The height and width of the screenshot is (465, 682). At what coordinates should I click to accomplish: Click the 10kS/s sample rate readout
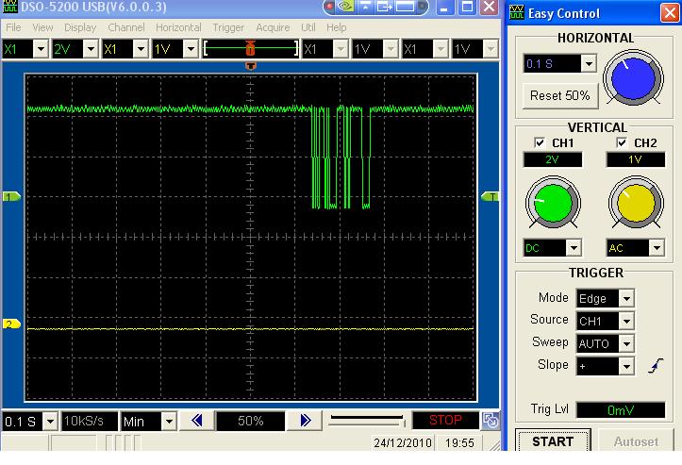(x=90, y=421)
